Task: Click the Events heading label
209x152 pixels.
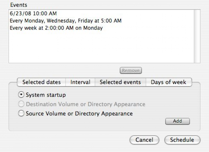Action: pyautogui.click(x=19, y=5)
